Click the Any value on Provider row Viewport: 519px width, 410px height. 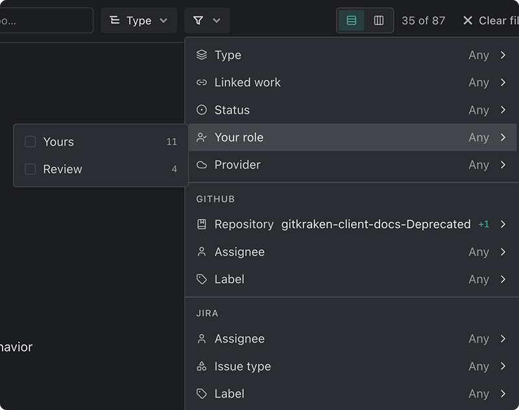(x=479, y=165)
